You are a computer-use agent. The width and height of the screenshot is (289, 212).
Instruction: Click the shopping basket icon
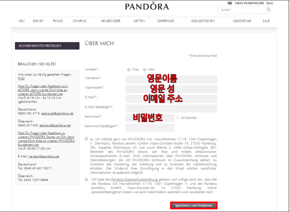coord(230,3)
